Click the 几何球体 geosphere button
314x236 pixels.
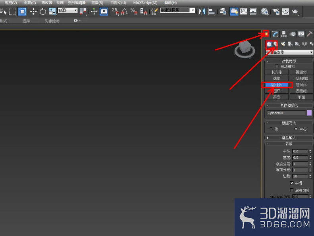click(301, 79)
